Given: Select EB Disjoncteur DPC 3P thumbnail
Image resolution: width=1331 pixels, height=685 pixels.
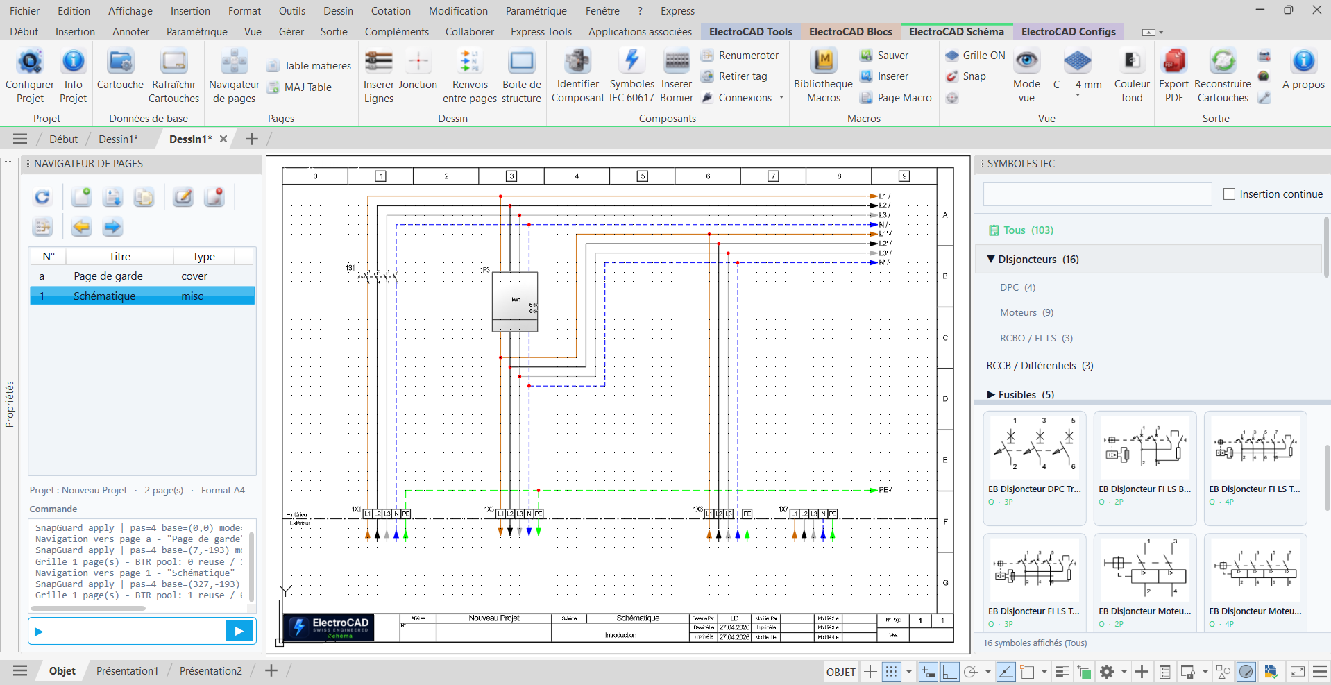Looking at the screenshot, I should [1034, 467].
